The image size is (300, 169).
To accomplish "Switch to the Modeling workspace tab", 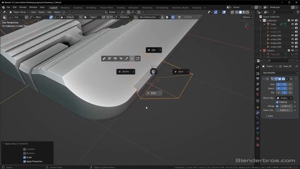I will (65, 8).
